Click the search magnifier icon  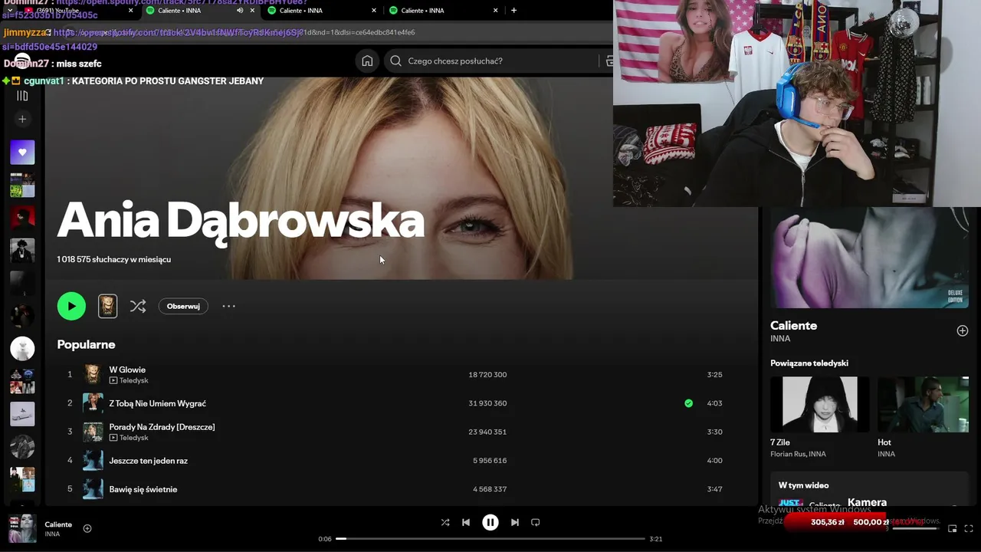tap(395, 61)
